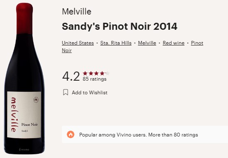228x158 pixels.
Task: Select the third rating star
Action: pos(96,74)
